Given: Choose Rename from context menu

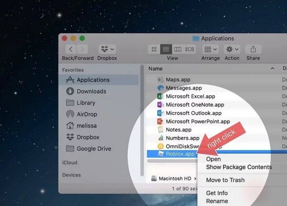Looking at the screenshot, I should click(217, 201).
